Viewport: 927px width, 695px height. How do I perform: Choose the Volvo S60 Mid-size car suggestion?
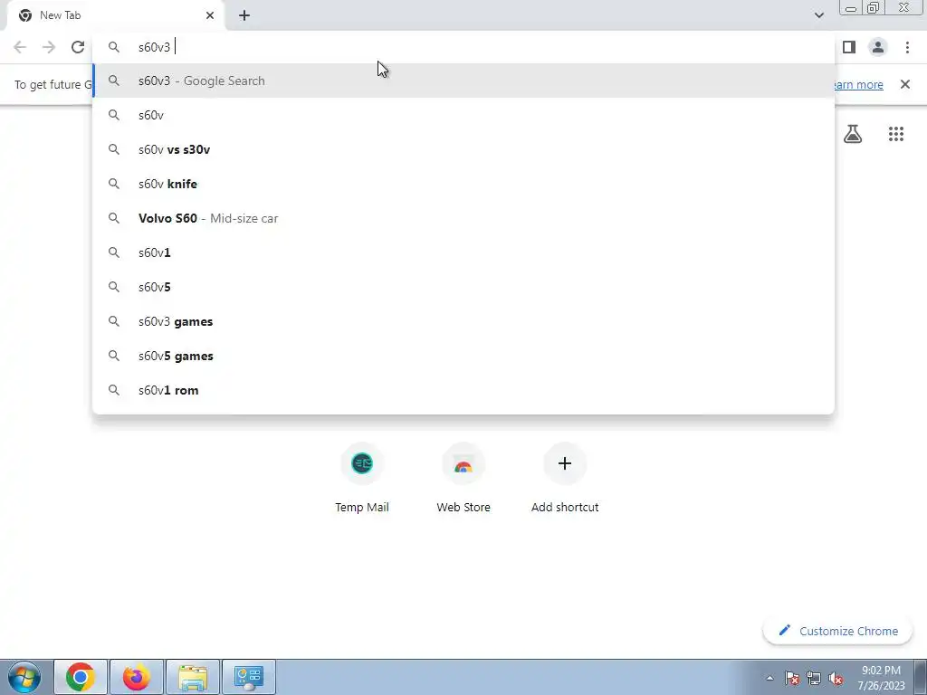pyautogui.click(x=463, y=218)
